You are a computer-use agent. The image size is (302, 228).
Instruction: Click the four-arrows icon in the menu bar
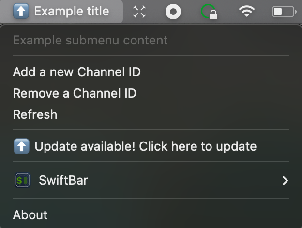(139, 12)
